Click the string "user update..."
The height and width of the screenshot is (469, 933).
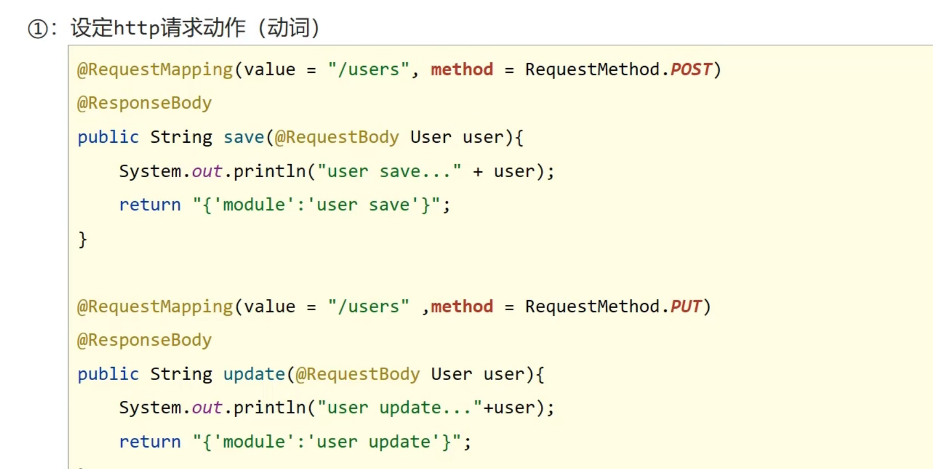click(x=400, y=408)
